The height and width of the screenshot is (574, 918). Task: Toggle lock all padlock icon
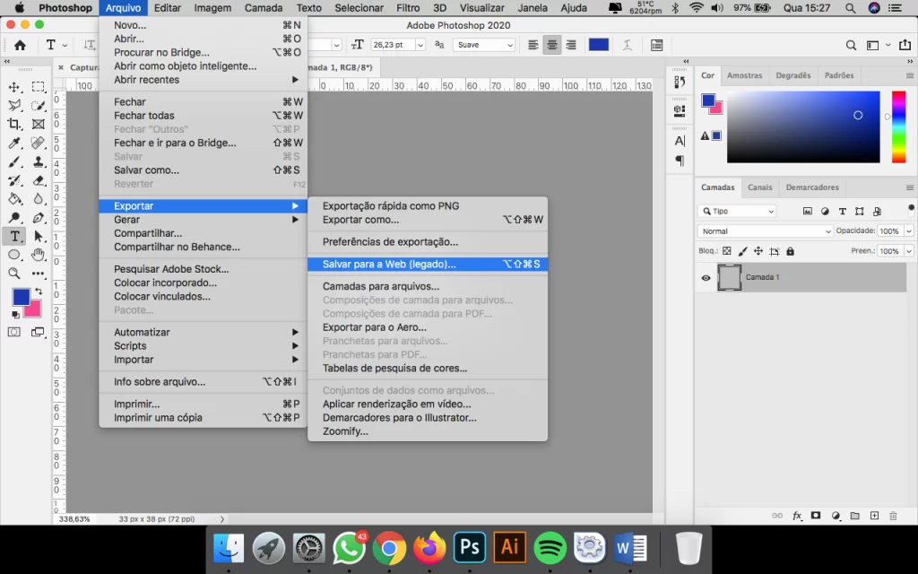[x=791, y=251]
